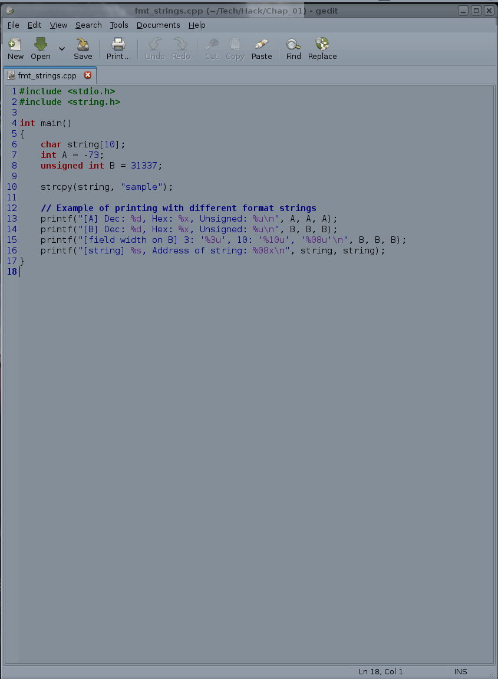The image size is (498, 679).
Task: Maximize the gedit window
Action: click(x=476, y=11)
